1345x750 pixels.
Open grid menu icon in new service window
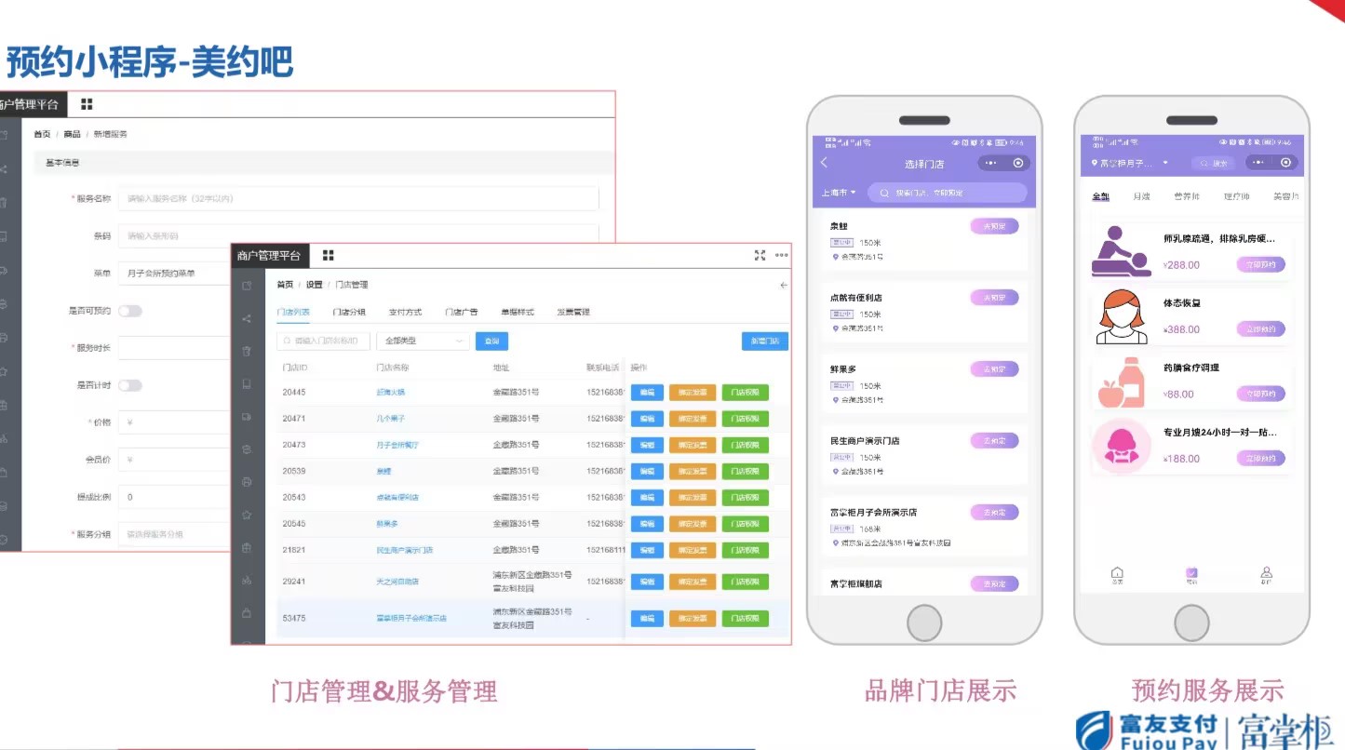point(87,104)
